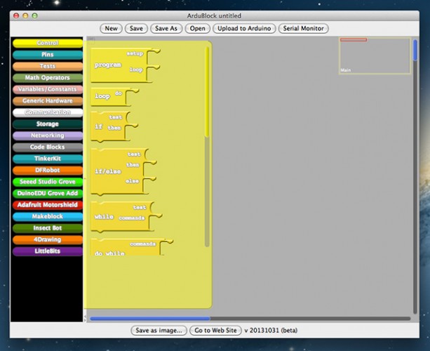Expand the Variables/Constants category

(47, 89)
